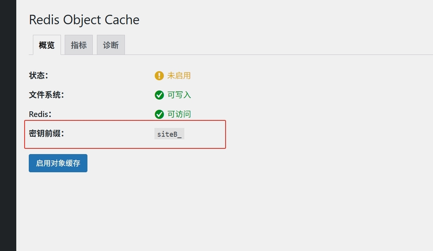This screenshot has width=433, height=251.
Task: Click the orange warning icon beside 未启用
Action: click(159, 76)
